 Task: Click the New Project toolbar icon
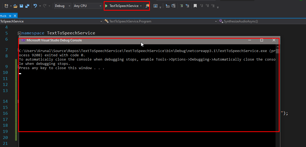pos(6,6)
